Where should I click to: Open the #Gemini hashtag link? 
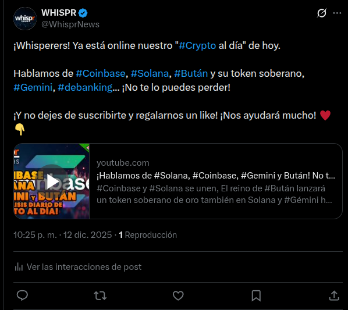[x=33, y=87]
